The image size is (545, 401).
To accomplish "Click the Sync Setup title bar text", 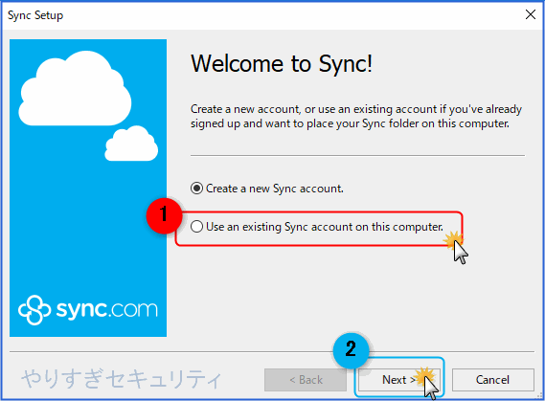I will (x=35, y=15).
